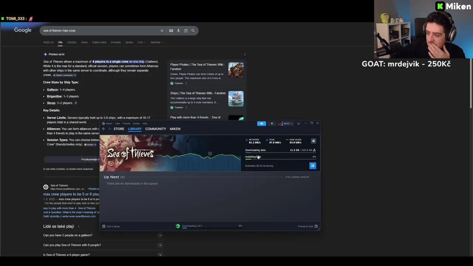473x266 pixels.
Task: Click the Downloading data progress bar
Action: coord(280,152)
